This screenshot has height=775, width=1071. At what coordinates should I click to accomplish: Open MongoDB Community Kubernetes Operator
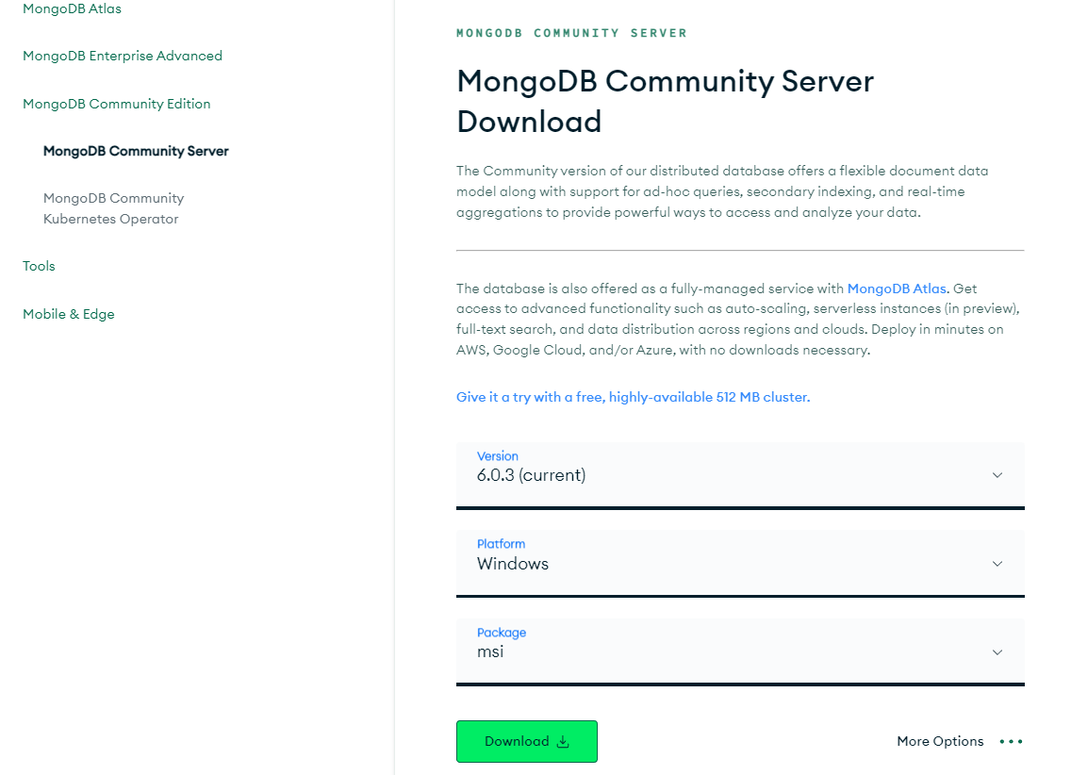point(113,208)
